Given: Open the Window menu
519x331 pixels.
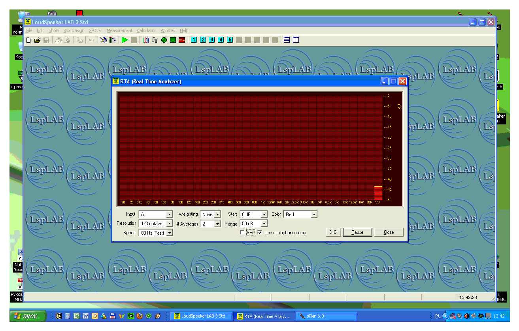Looking at the screenshot, I should (x=168, y=30).
